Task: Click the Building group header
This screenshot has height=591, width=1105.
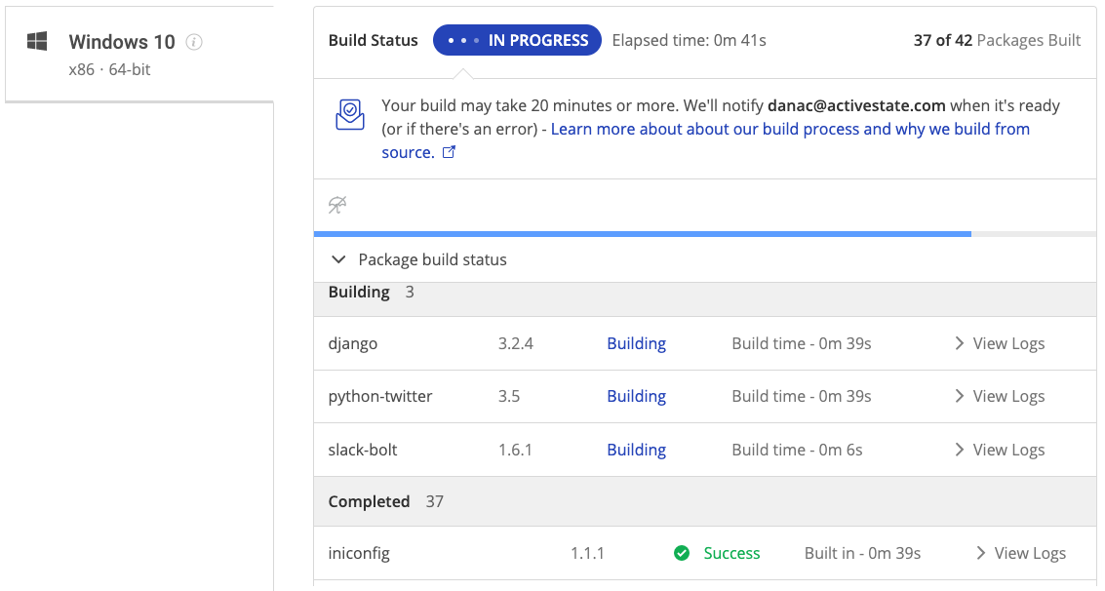Action: coord(705,299)
